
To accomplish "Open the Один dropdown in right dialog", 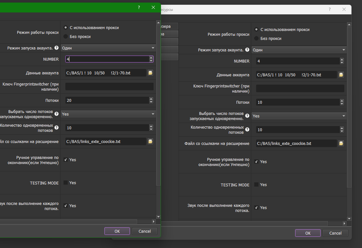I will pyautogui.click(x=299, y=50).
